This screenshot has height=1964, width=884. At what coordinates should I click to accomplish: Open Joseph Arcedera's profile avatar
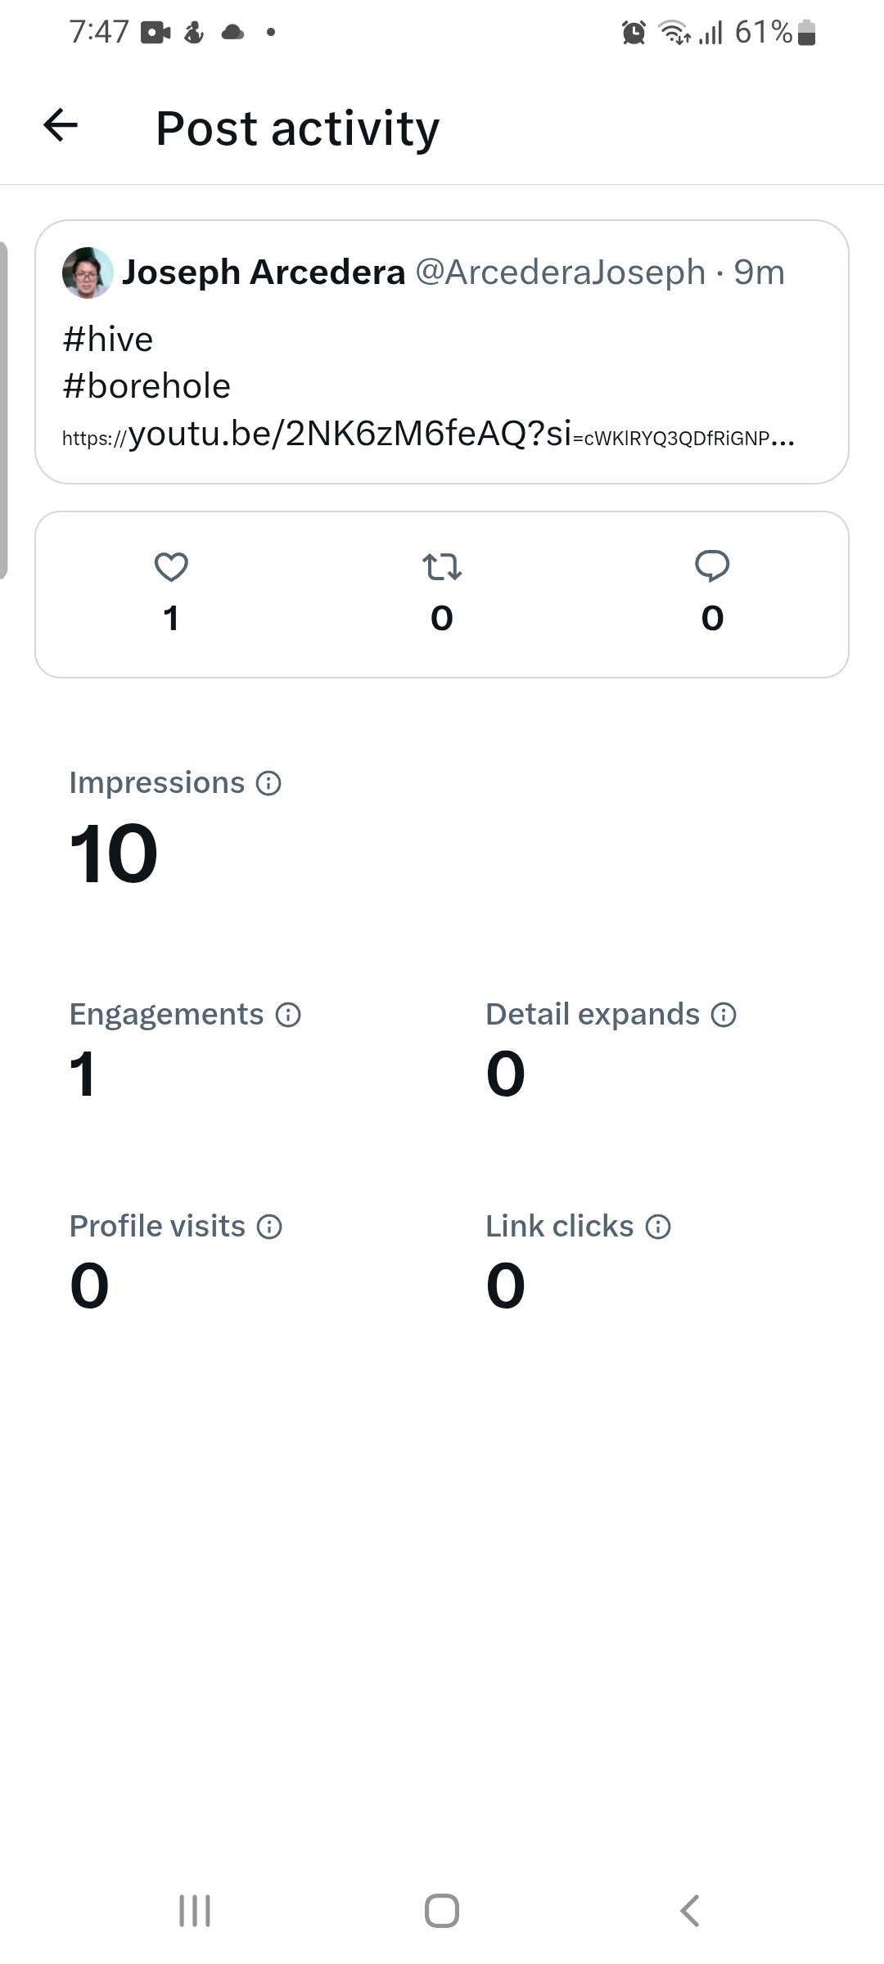click(88, 273)
